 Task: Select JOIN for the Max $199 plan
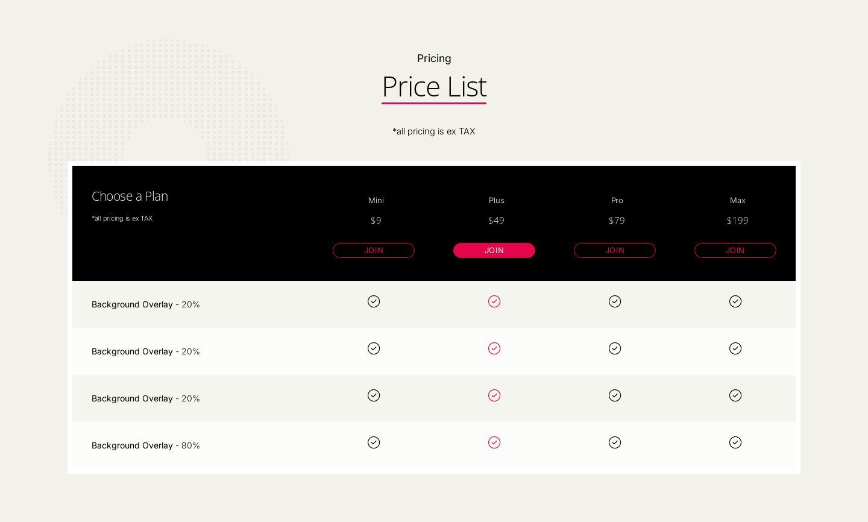(735, 250)
